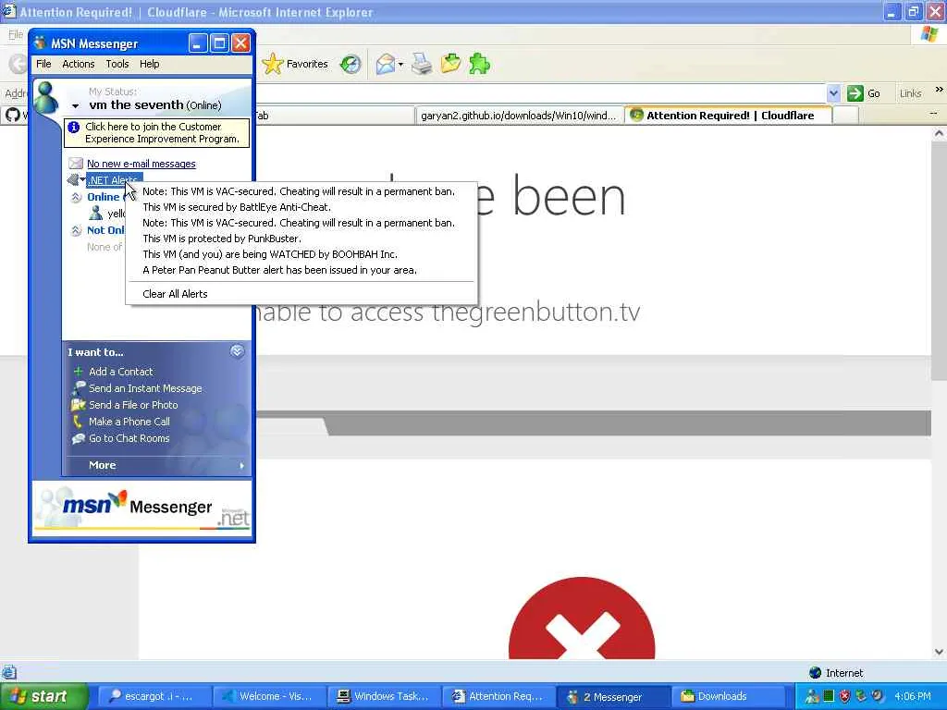Viewport: 947px width, 710px height.
Task: Open the My Status dropdown arrow
Action: click(76, 106)
